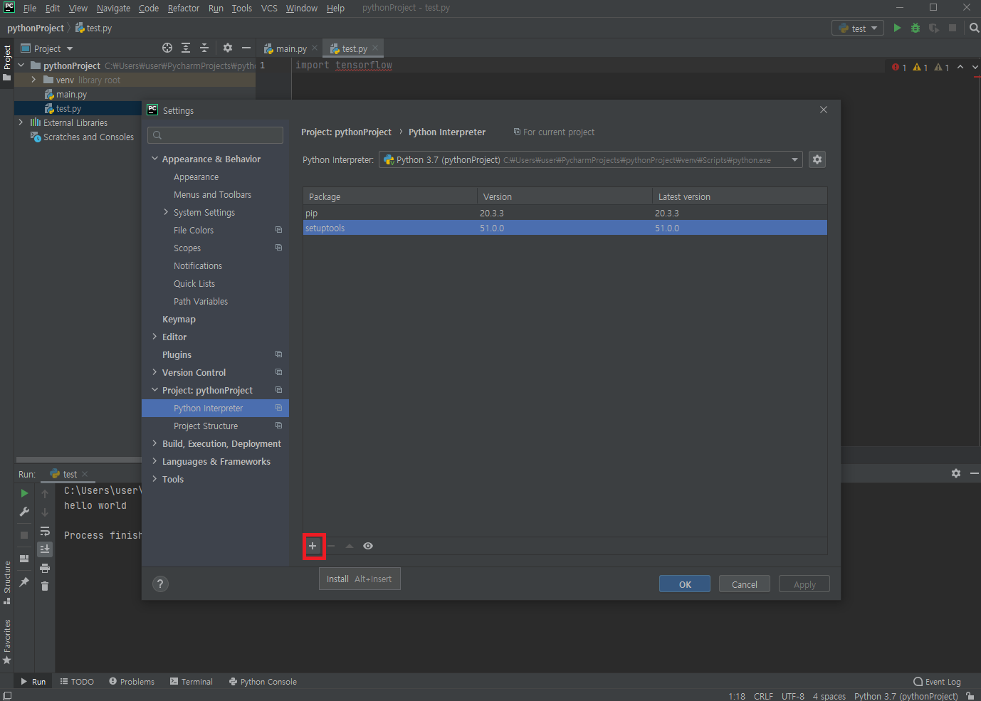The height and width of the screenshot is (701, 981).
Task: Click the uninstall package minus icon
Action: [x=331, y=546]
